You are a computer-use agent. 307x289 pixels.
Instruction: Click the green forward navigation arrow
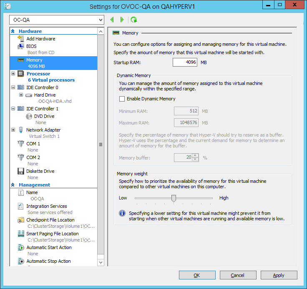(x=122, y=20)
